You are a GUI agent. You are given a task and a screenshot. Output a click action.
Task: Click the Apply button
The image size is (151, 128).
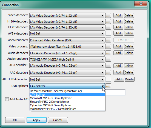pyautogui.click(x=37, y=120)
